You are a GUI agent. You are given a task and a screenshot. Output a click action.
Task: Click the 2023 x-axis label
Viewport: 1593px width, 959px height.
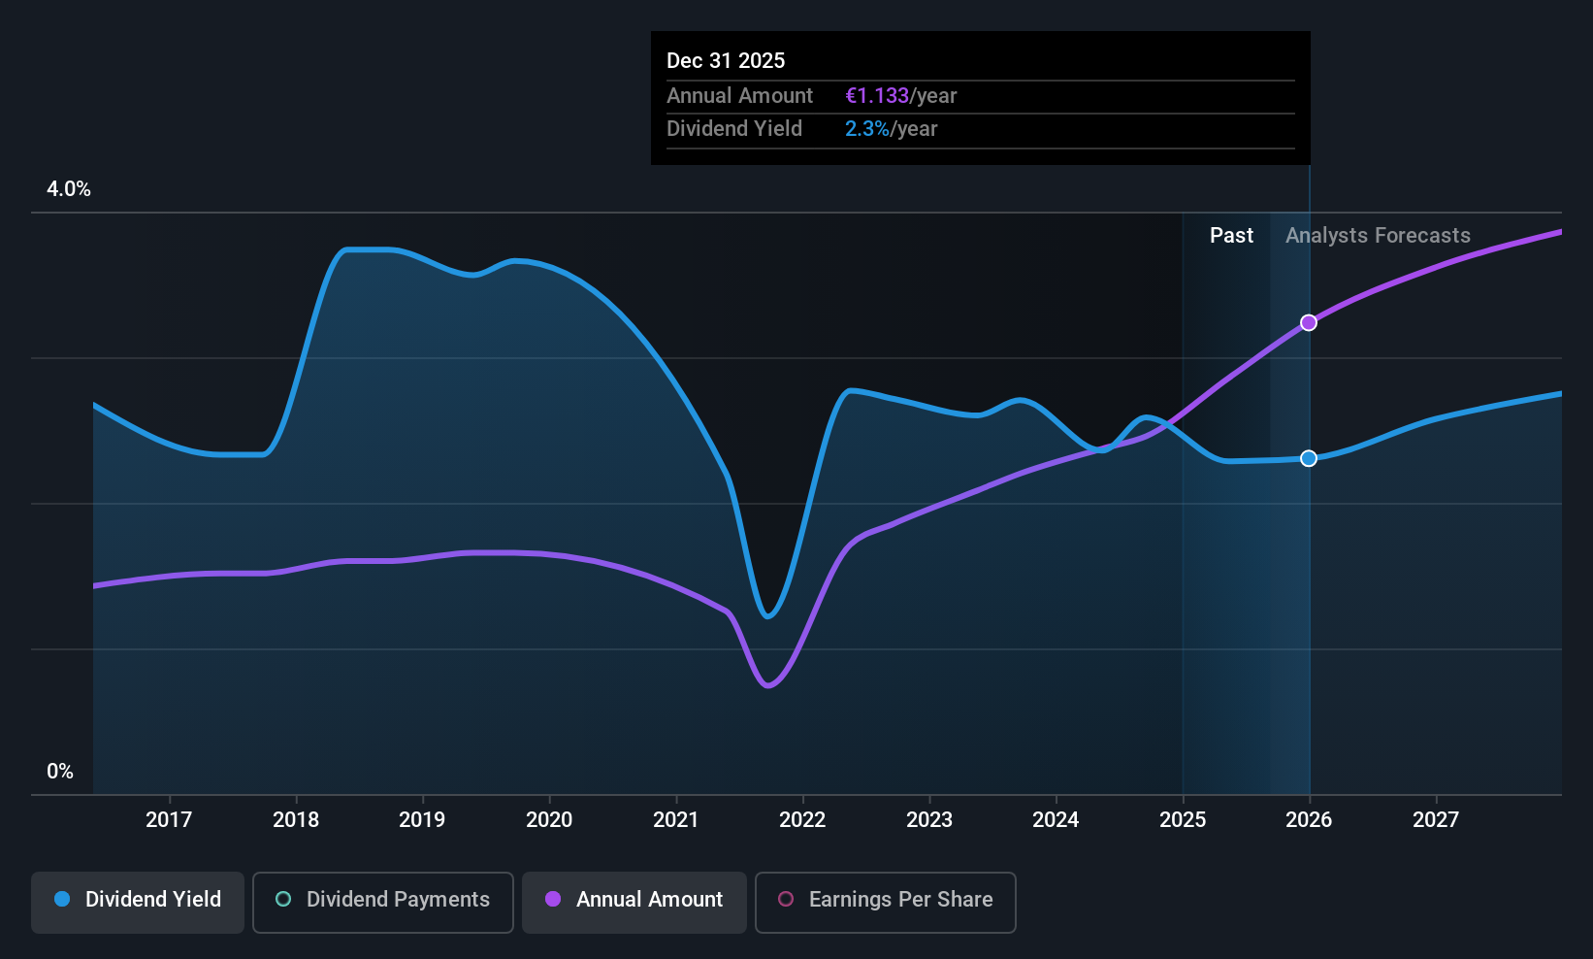coord(929,820)
